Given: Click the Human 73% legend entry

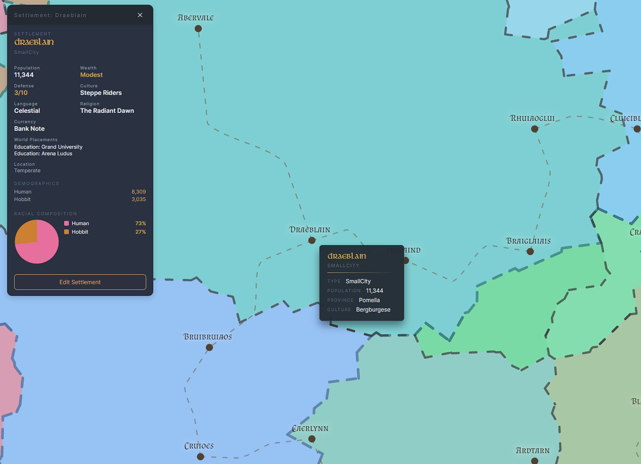Looking at the screenshot, I should [x=105, y=223].
